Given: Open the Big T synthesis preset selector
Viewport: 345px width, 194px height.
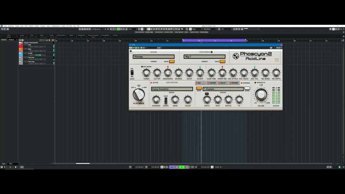Looking at the screenshot, I should point(205,57).
